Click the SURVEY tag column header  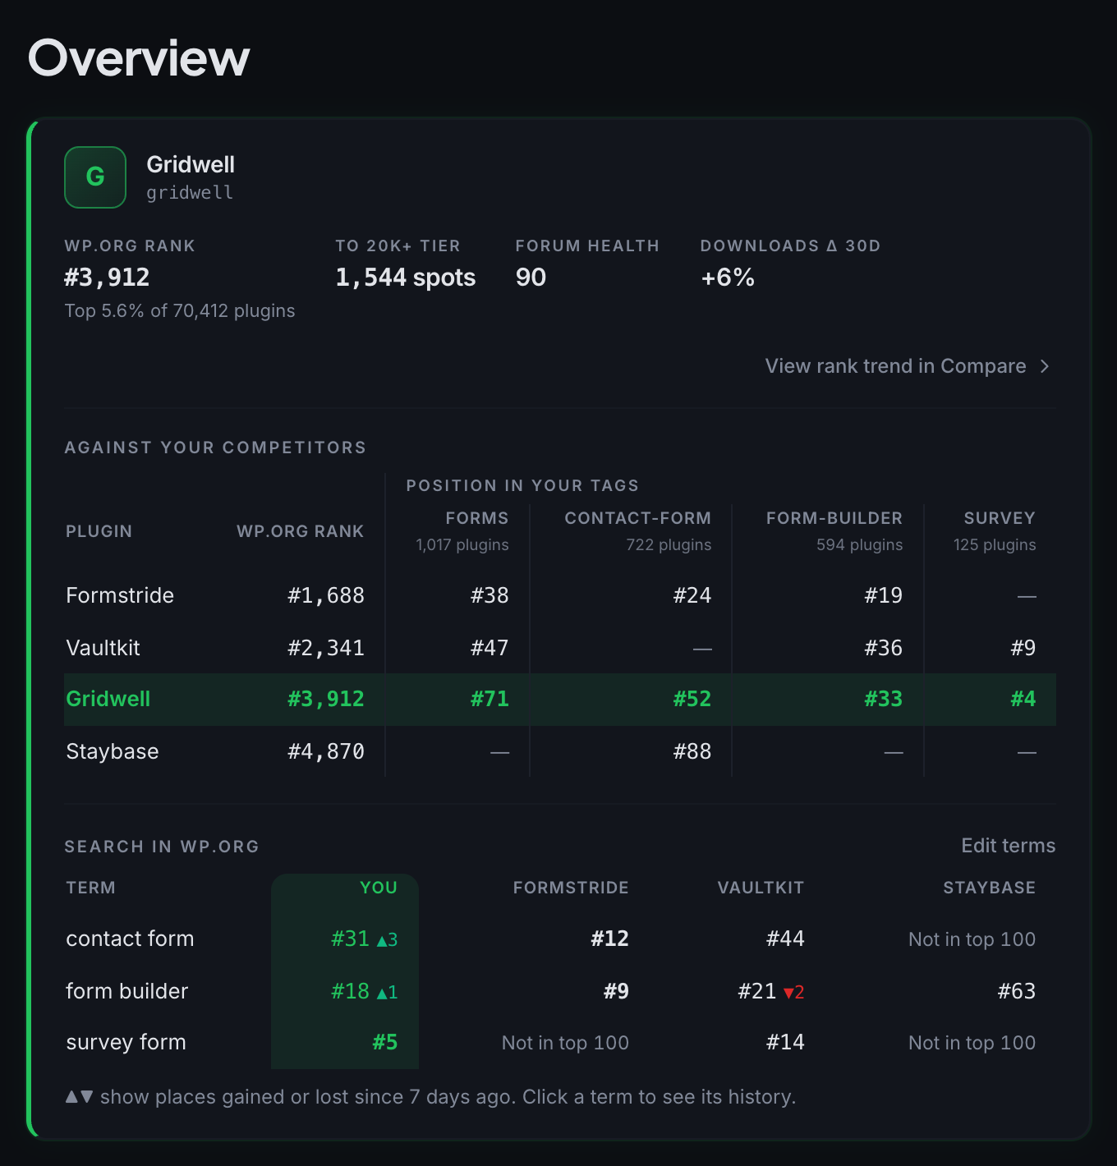point(999,518)
